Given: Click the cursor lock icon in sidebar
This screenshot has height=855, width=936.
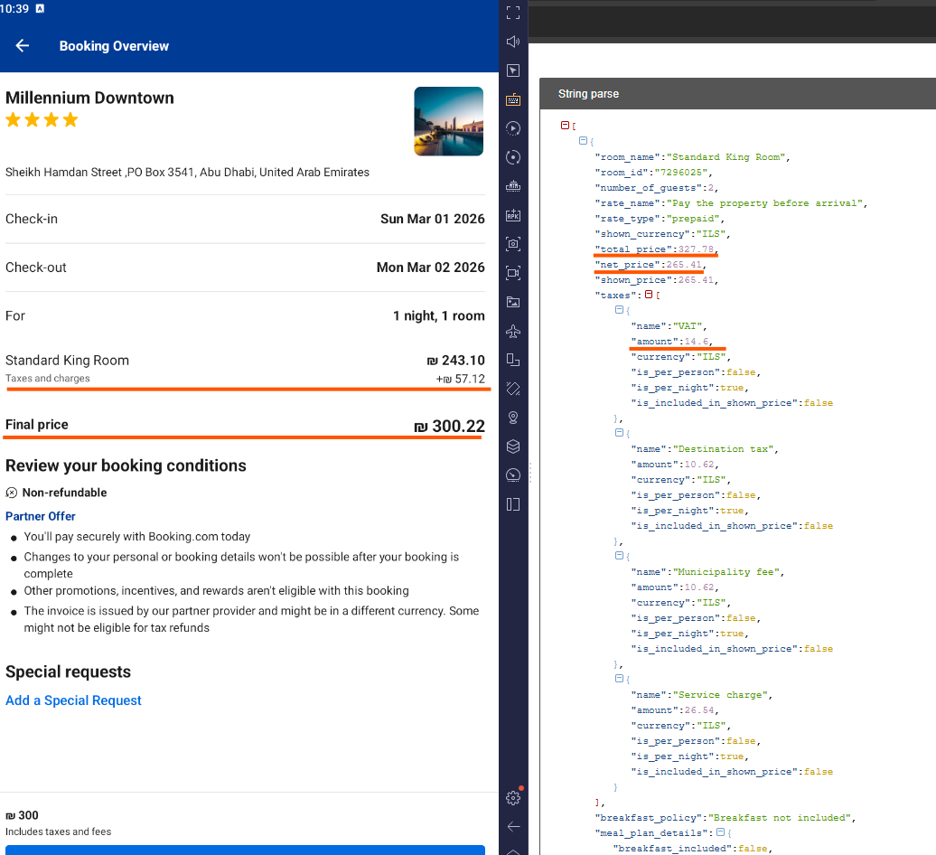Looking at the screenshot, I should (x=513, y=70).
